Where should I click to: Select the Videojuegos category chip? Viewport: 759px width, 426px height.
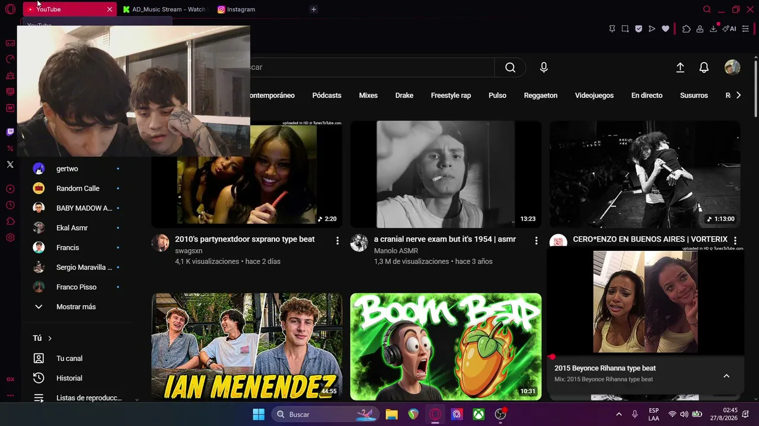click(x=594, y=95)
